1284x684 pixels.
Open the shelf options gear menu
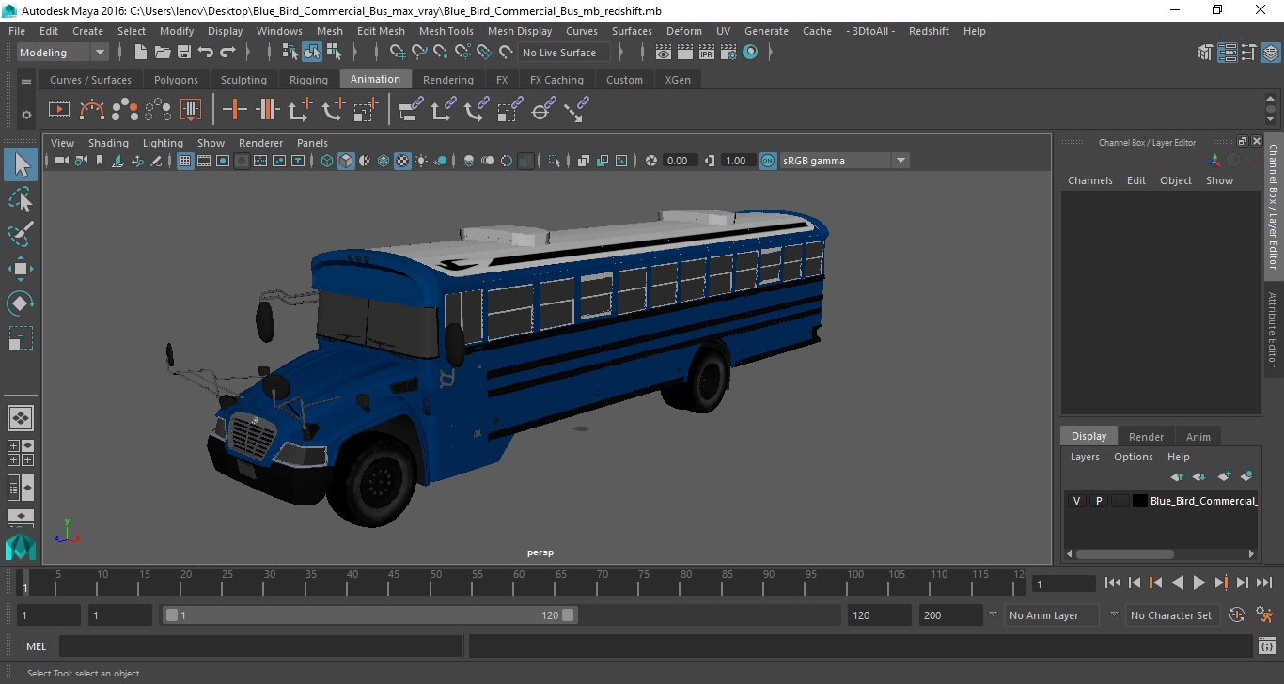coord(26,115)
